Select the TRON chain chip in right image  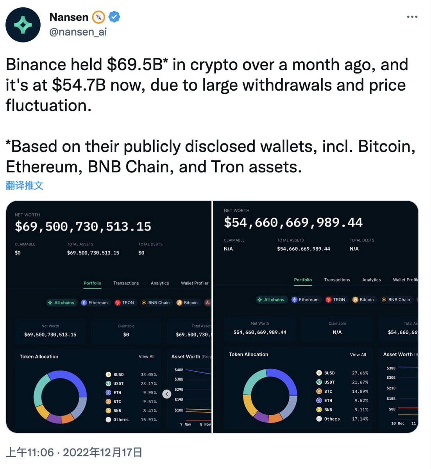(335, 300)
